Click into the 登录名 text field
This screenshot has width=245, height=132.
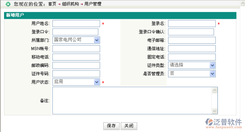click(192, 24)
